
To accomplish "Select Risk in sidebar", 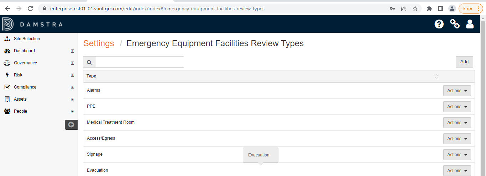I will 18,75.
